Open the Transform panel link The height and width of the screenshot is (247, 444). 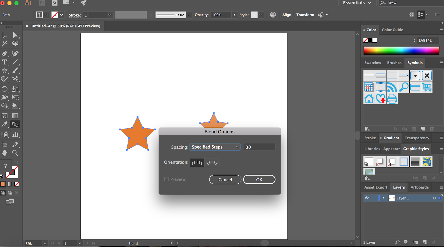(305, 15)
